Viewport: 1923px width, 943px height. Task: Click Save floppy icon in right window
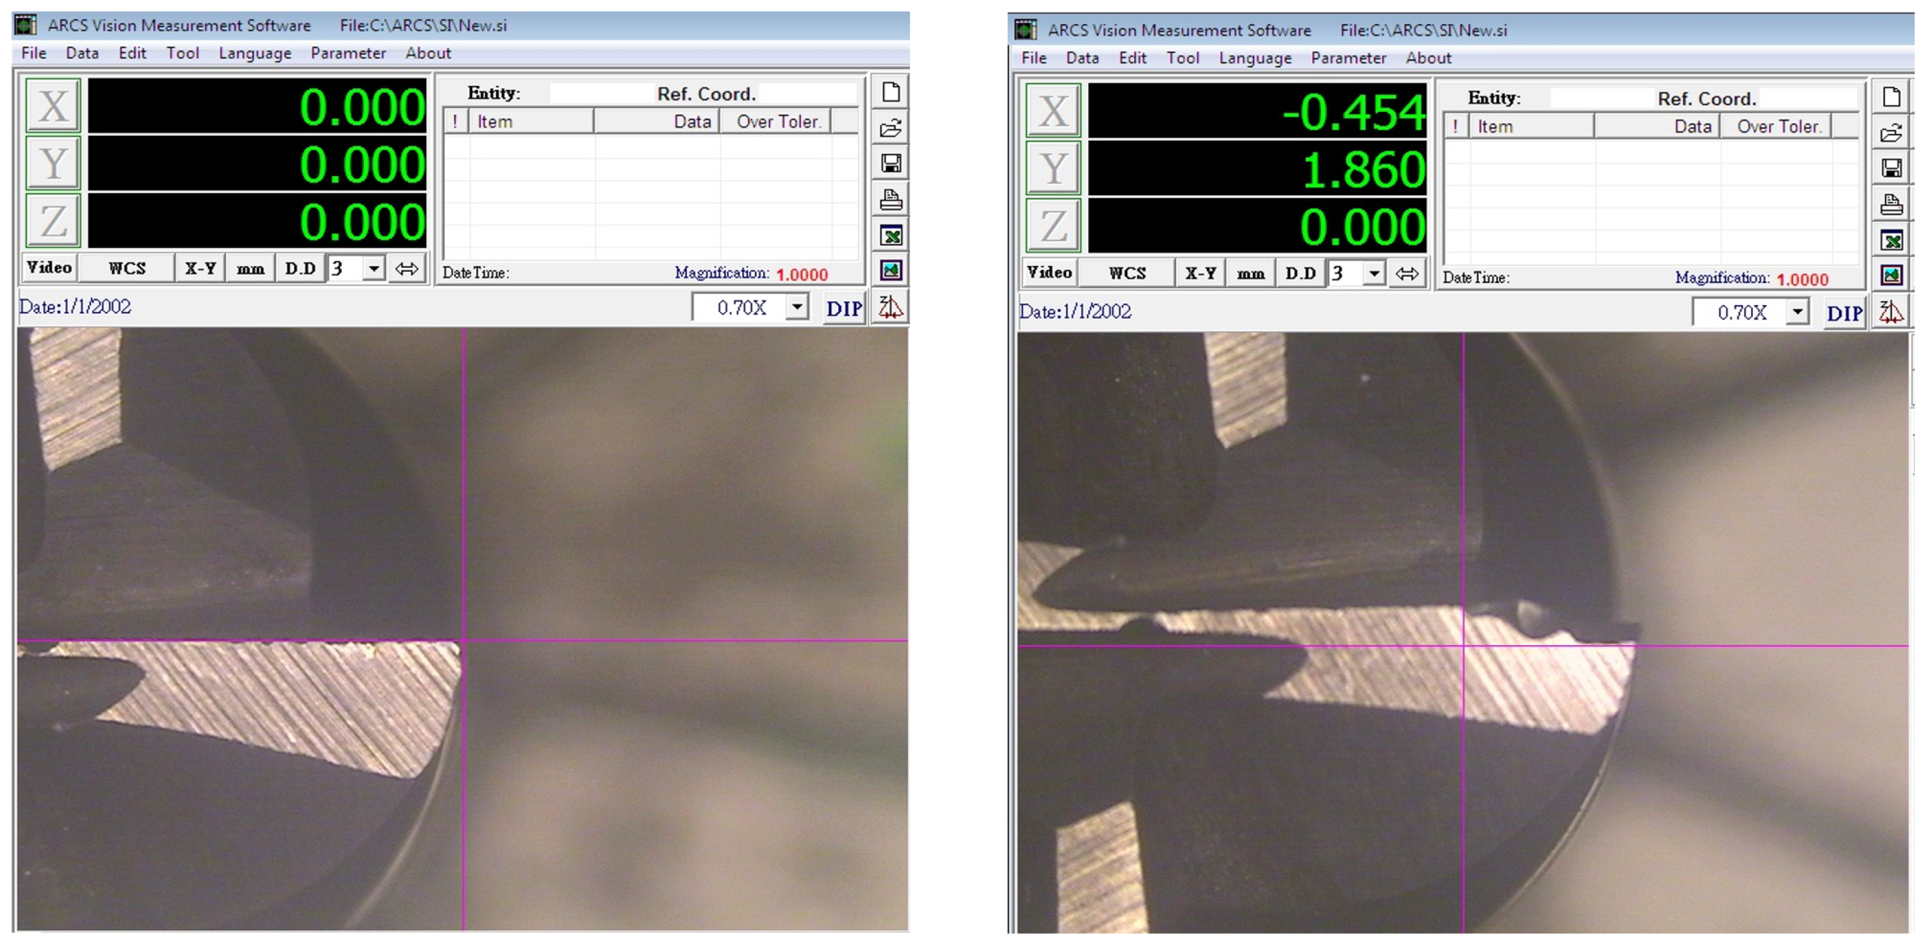[x=1891, y=168]
